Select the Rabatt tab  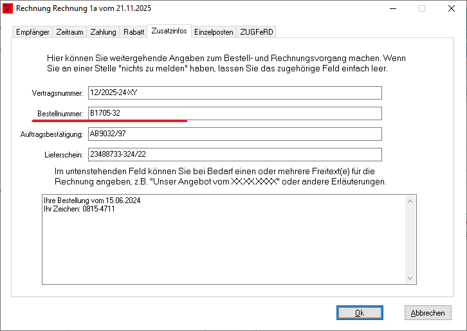coord(134,32)
